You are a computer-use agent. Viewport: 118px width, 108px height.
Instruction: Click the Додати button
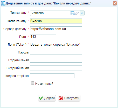point(47,98)
